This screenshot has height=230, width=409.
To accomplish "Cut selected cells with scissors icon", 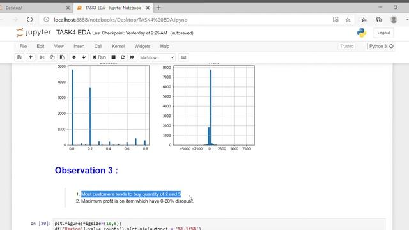I will pos(42,57).
